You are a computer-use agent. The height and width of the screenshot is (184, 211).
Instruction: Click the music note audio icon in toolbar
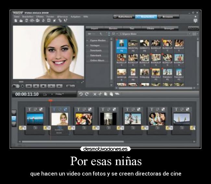pos(43,21)
